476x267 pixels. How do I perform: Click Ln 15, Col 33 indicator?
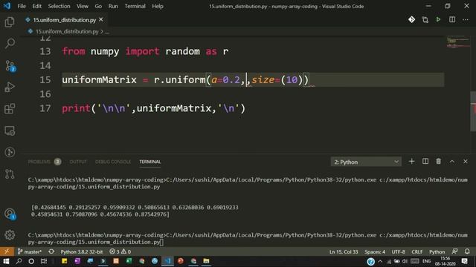(x=344, y=251)
